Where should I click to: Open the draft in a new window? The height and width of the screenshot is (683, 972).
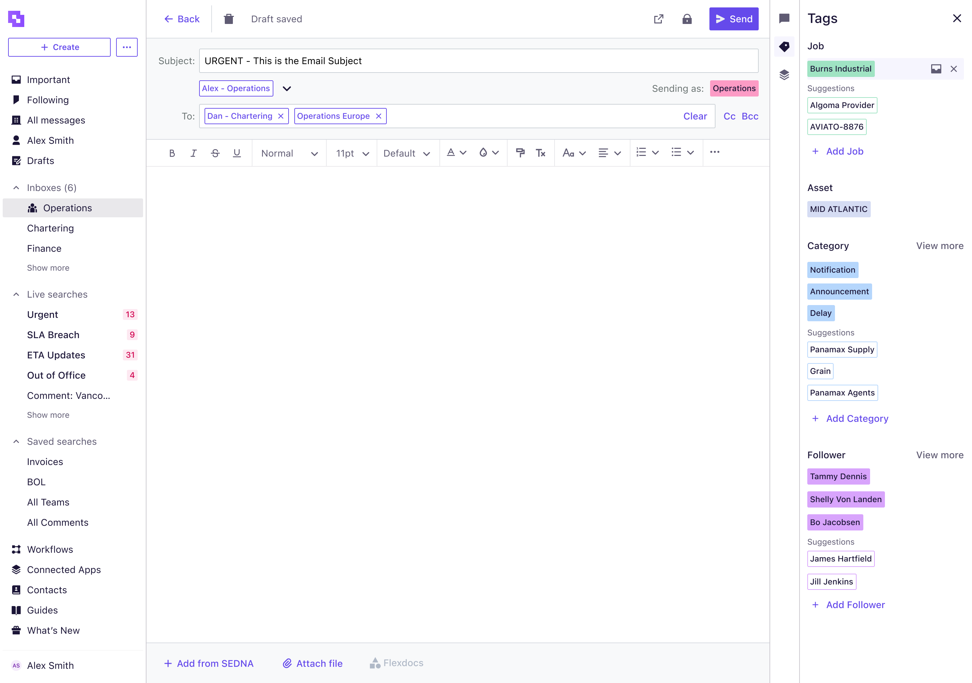(658, 19)
